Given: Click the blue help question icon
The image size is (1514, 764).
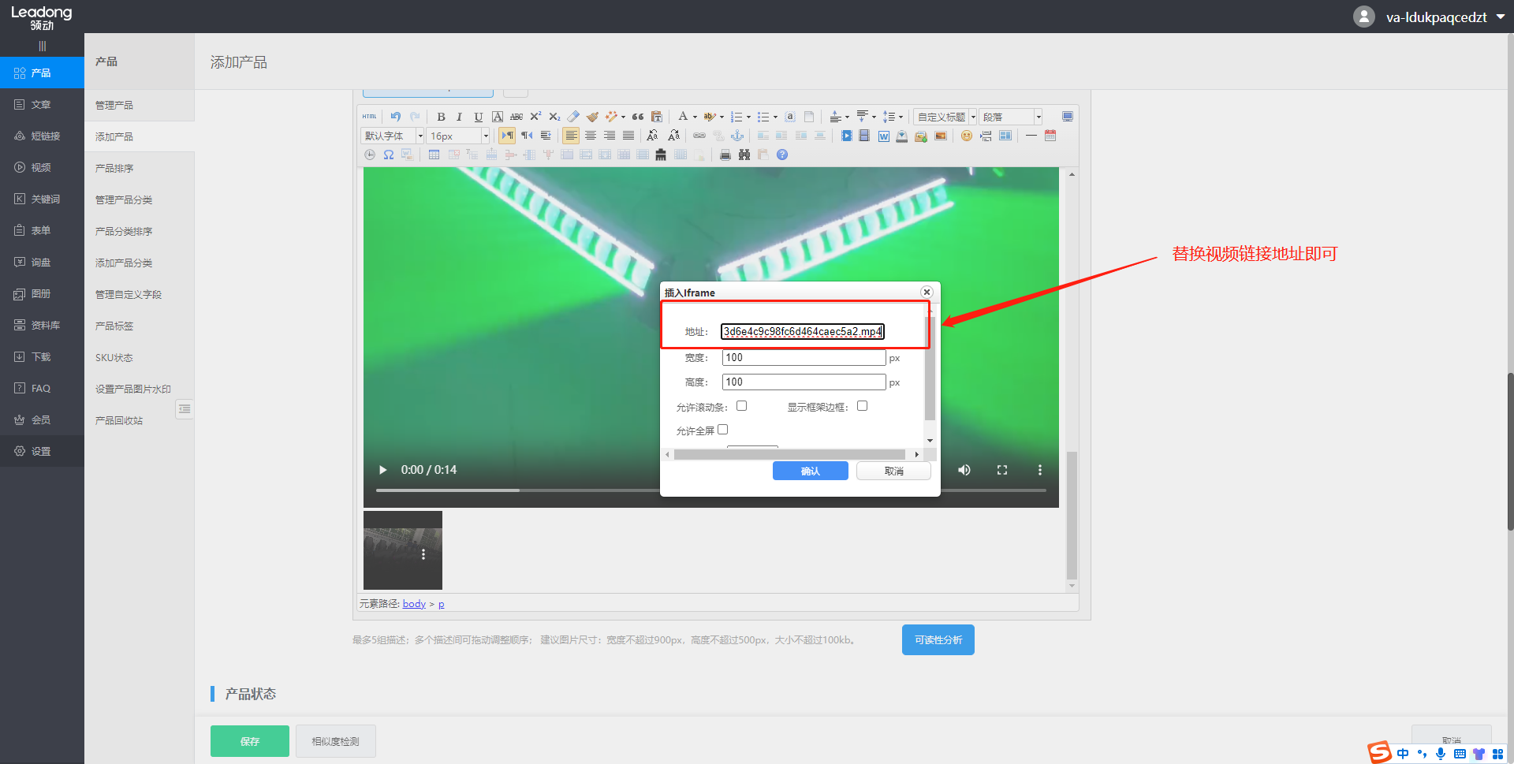Looking at the screenshot, I should [x=782, y=155].
